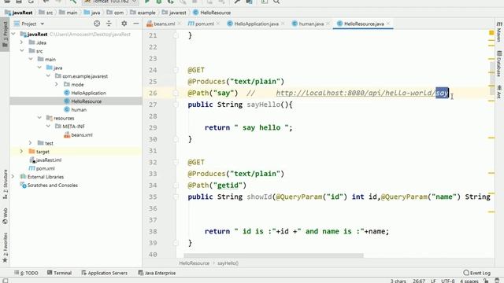Toggle code folding at line 27 sayHello
The width and height of the screenshot is (504, 283).
click(176, 105)
